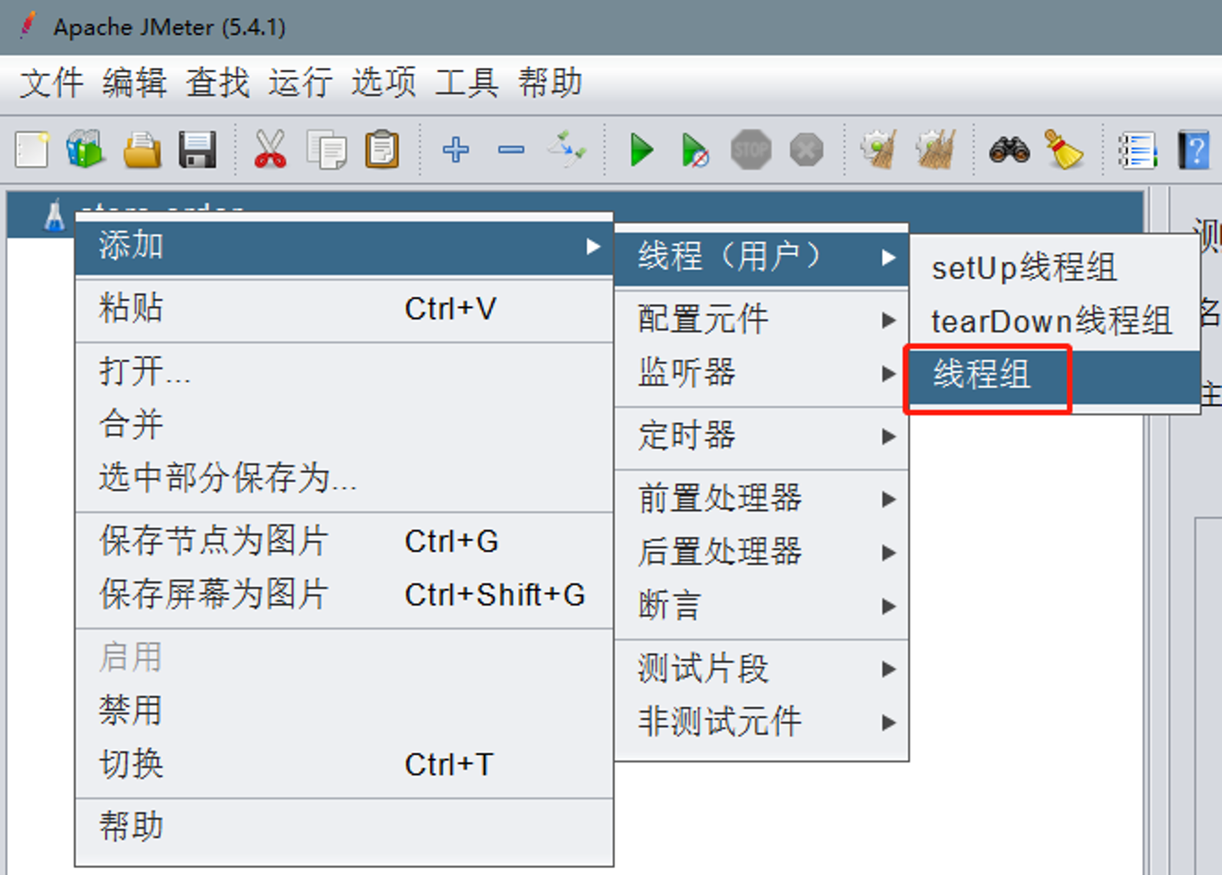Open the Templates icon in toolbar
1222x875 pixels.
coord(86,148)
